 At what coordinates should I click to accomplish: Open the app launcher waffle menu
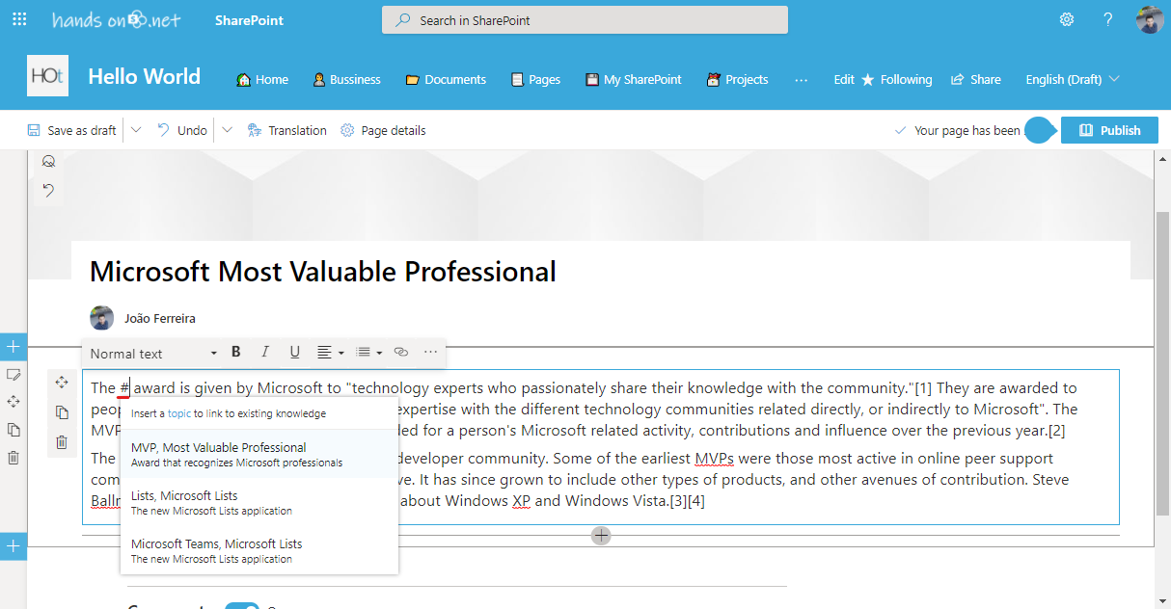[19, 19]
